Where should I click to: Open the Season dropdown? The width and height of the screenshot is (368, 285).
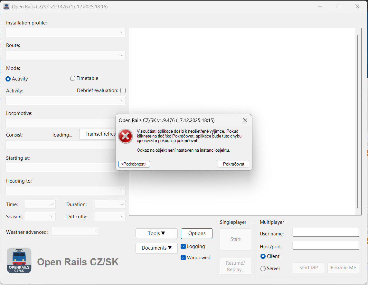(x=40, y=216)
